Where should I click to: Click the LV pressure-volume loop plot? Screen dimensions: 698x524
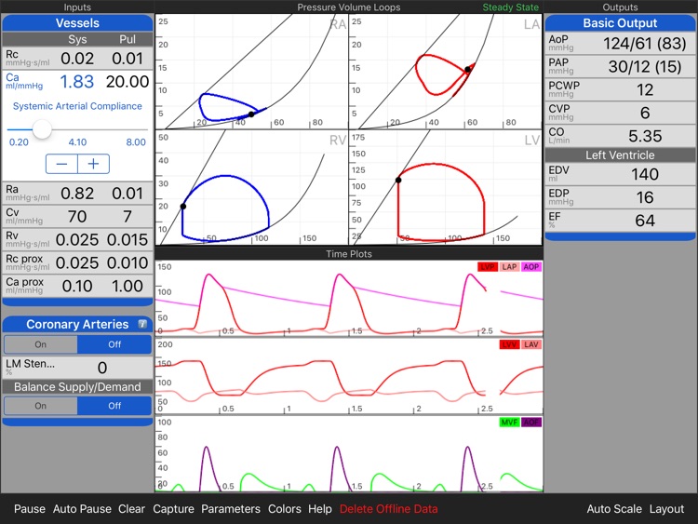(x=446, y=187)
